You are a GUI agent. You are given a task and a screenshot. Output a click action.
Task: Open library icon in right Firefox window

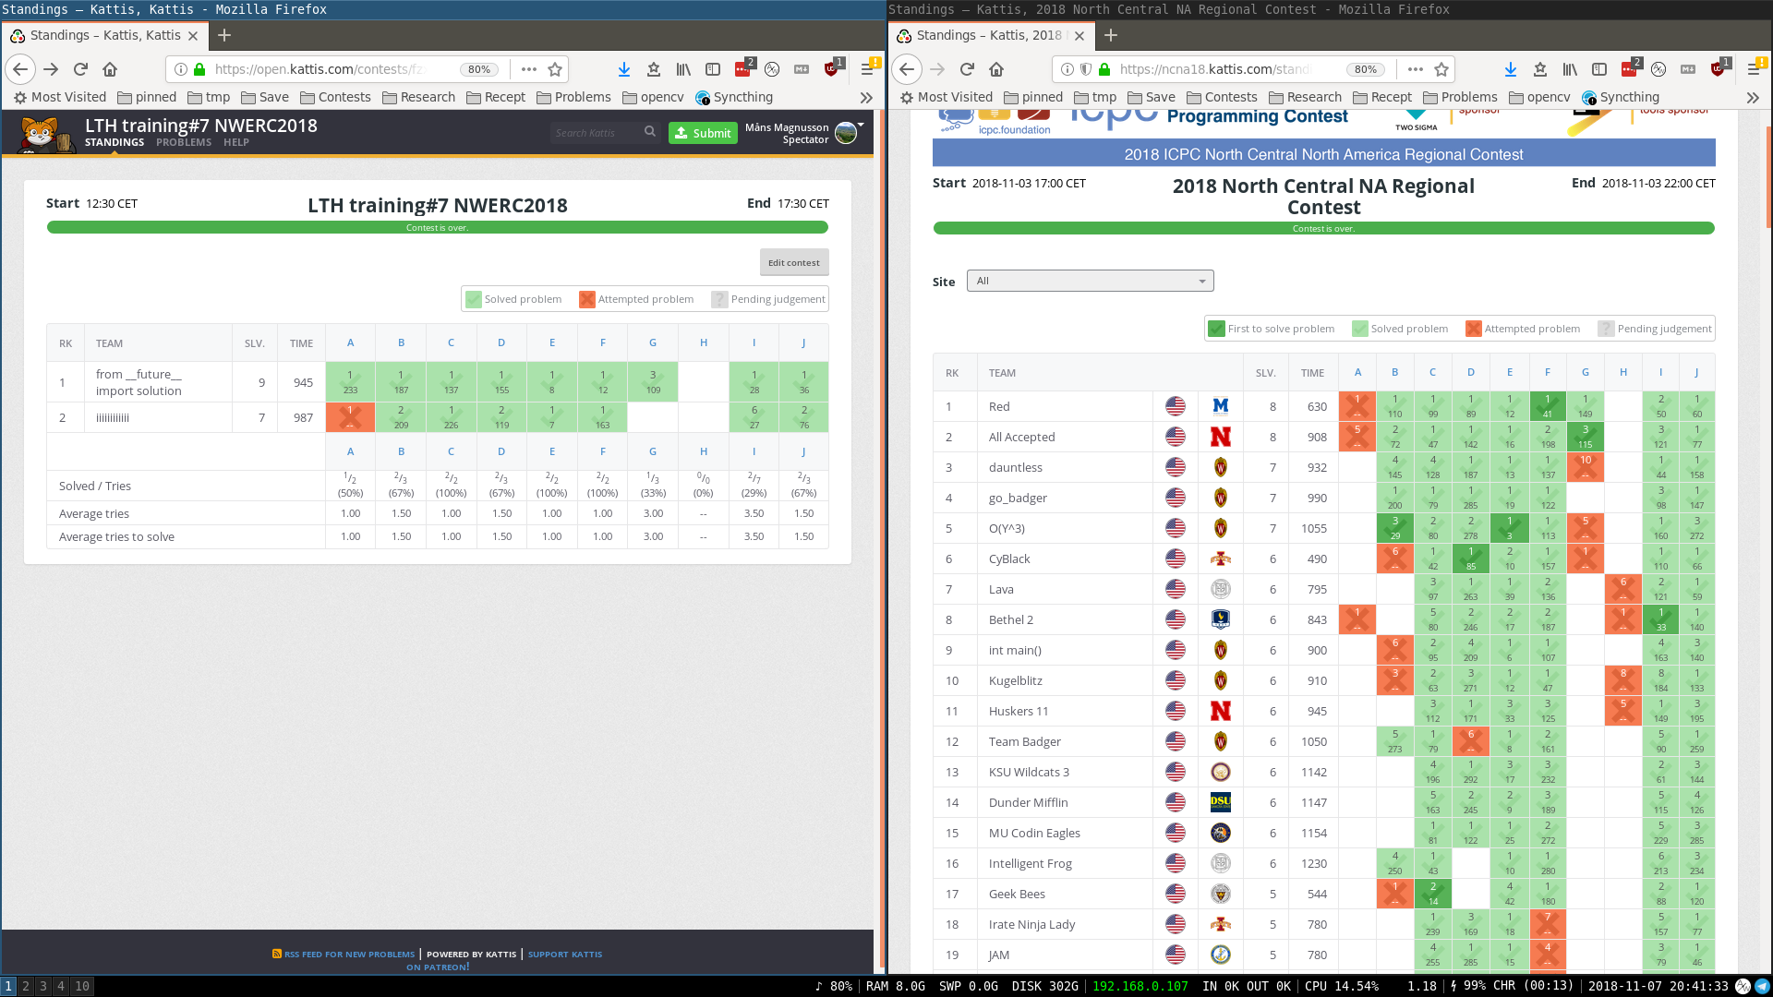pyautogui.click(x=1570, y=69)
